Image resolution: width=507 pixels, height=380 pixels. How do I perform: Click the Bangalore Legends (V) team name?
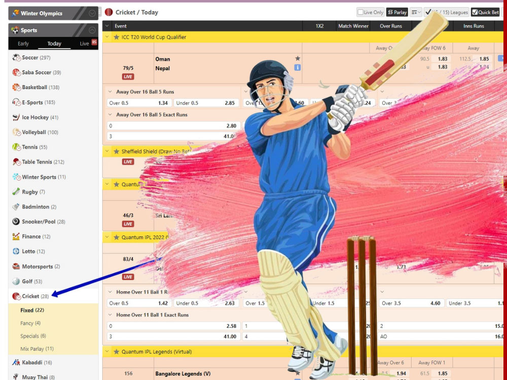(183, 373)
